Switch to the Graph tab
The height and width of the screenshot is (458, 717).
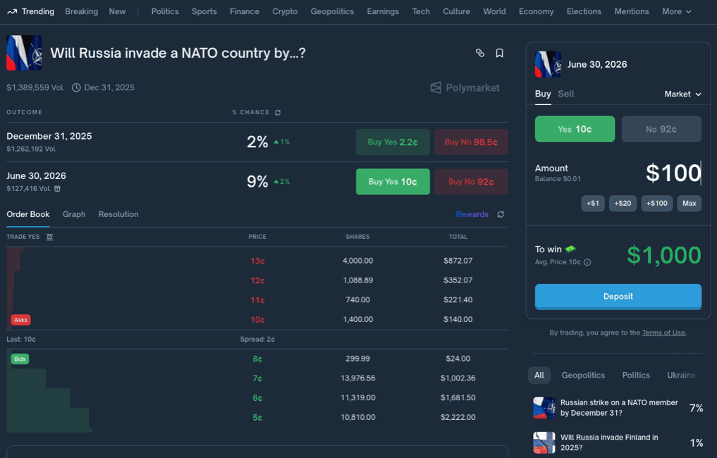[x=74, y=214]
